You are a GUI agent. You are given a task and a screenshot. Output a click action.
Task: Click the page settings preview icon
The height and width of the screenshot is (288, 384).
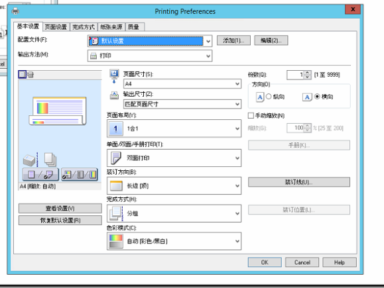22,74
